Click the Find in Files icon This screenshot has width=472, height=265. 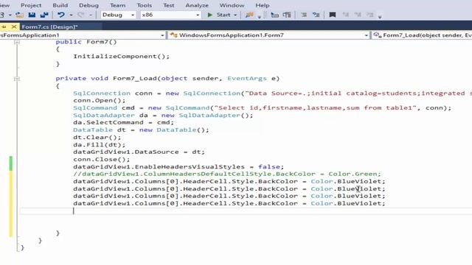tap(249, 15)
